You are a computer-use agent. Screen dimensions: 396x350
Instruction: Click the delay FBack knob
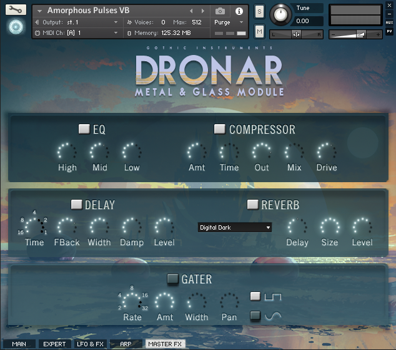point(67,227)
